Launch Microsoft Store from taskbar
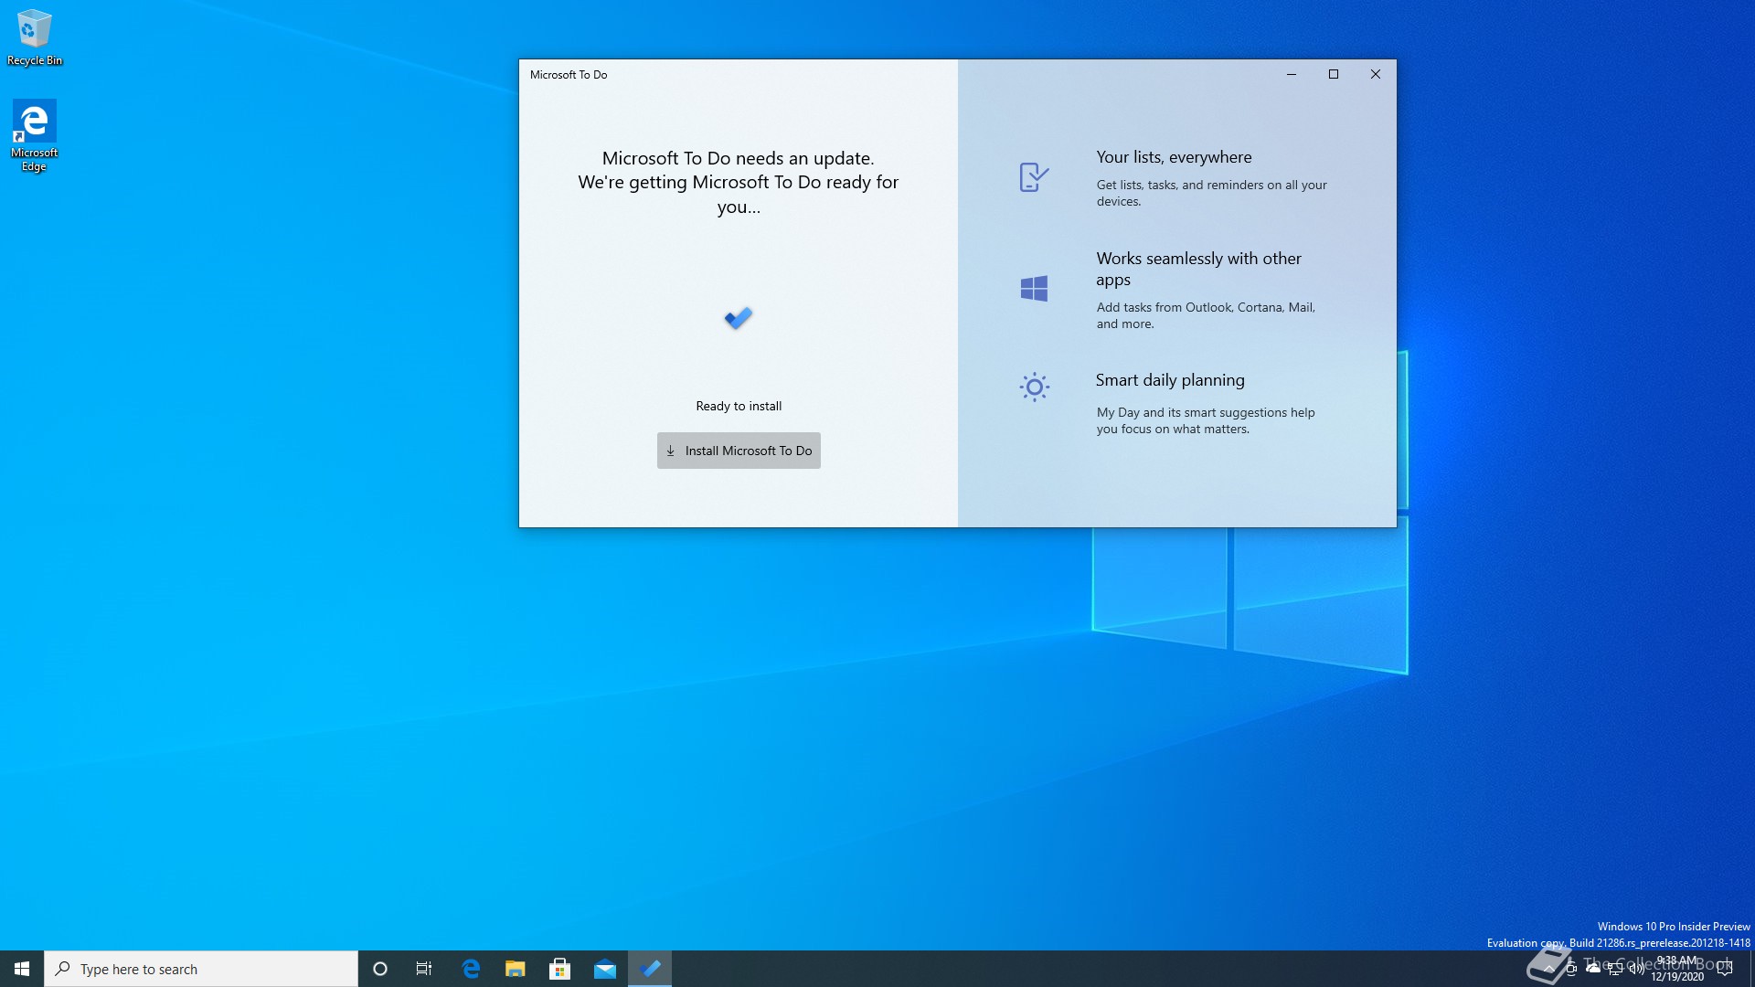The height and width of the screenshot is (987, 1755). [560, 969]
